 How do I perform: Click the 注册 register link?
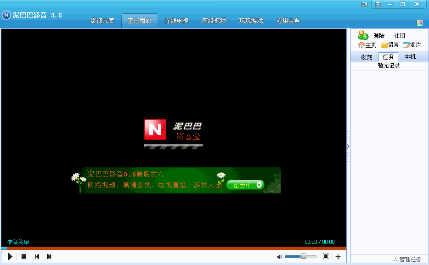[x=400, y=36]
